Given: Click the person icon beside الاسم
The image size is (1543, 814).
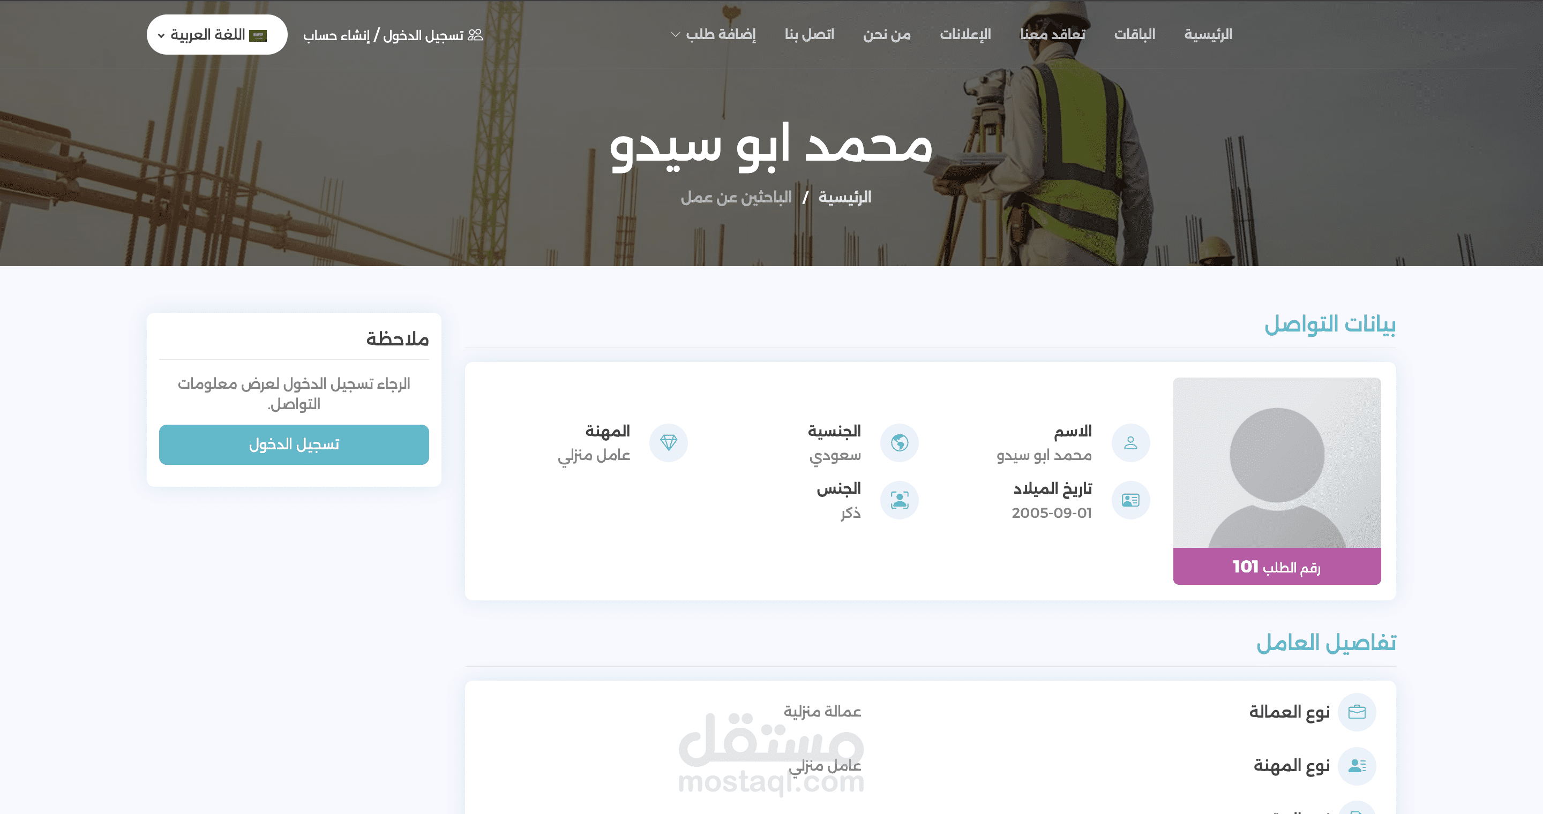Looking at the screenshot, I should click(1130, 443).
